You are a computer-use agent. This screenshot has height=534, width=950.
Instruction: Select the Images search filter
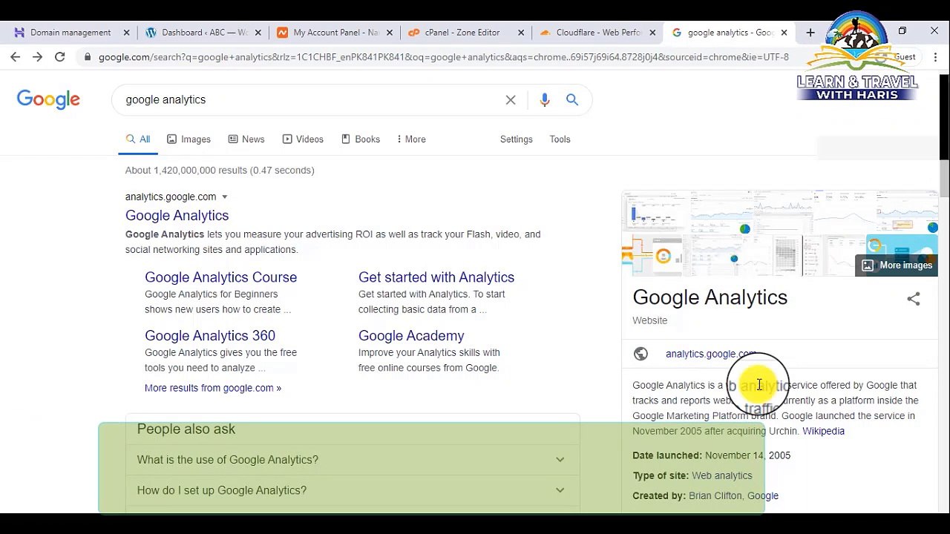pyautogui.click(x=189, y=139)
